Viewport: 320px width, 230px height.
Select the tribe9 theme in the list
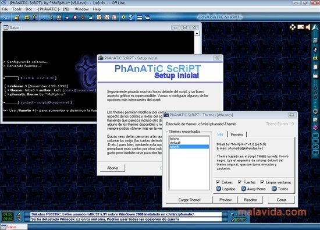coord(189,147)
